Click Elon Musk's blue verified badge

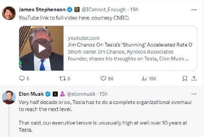tap(48, 94)
